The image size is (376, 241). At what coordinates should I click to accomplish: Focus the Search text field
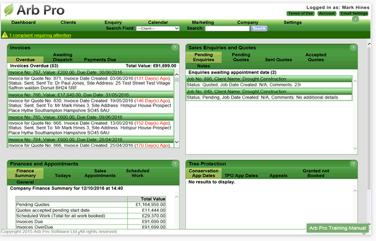pos(228,28)
